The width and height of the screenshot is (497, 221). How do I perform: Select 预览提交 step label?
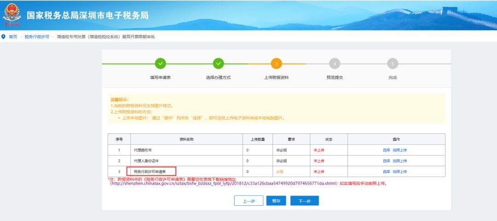(335, 77)
